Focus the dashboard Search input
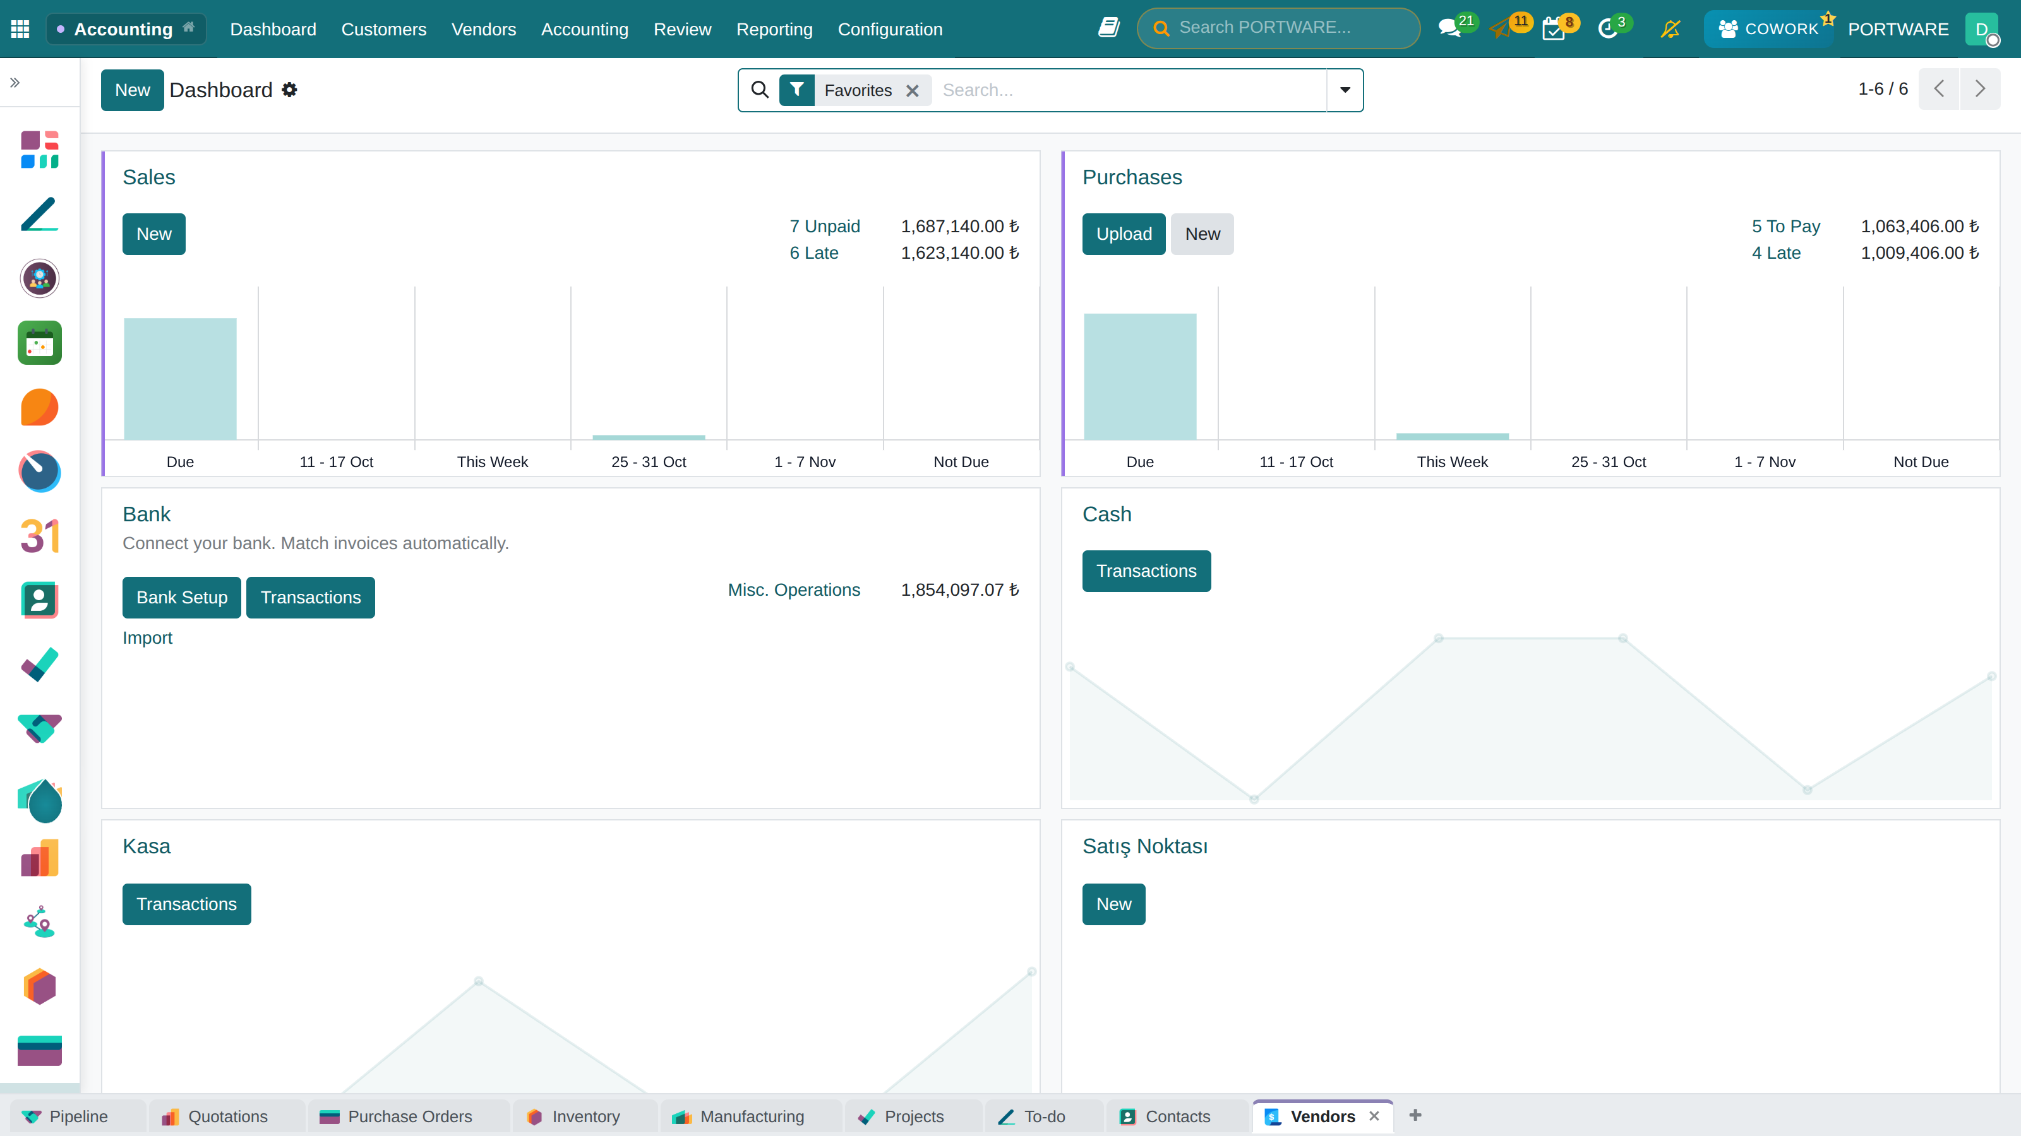2021x1136 pixels. (x=1130, y=90)
